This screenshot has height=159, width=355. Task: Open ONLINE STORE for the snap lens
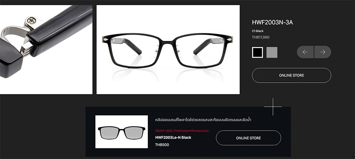pyautogui.click(x=248, y=138)
